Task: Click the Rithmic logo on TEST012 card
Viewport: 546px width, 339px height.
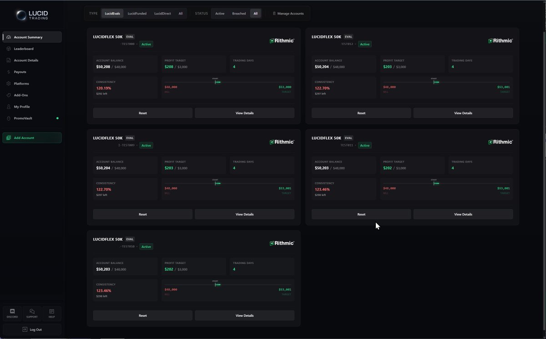Action: pyautogui.click(x=500, y=41)
